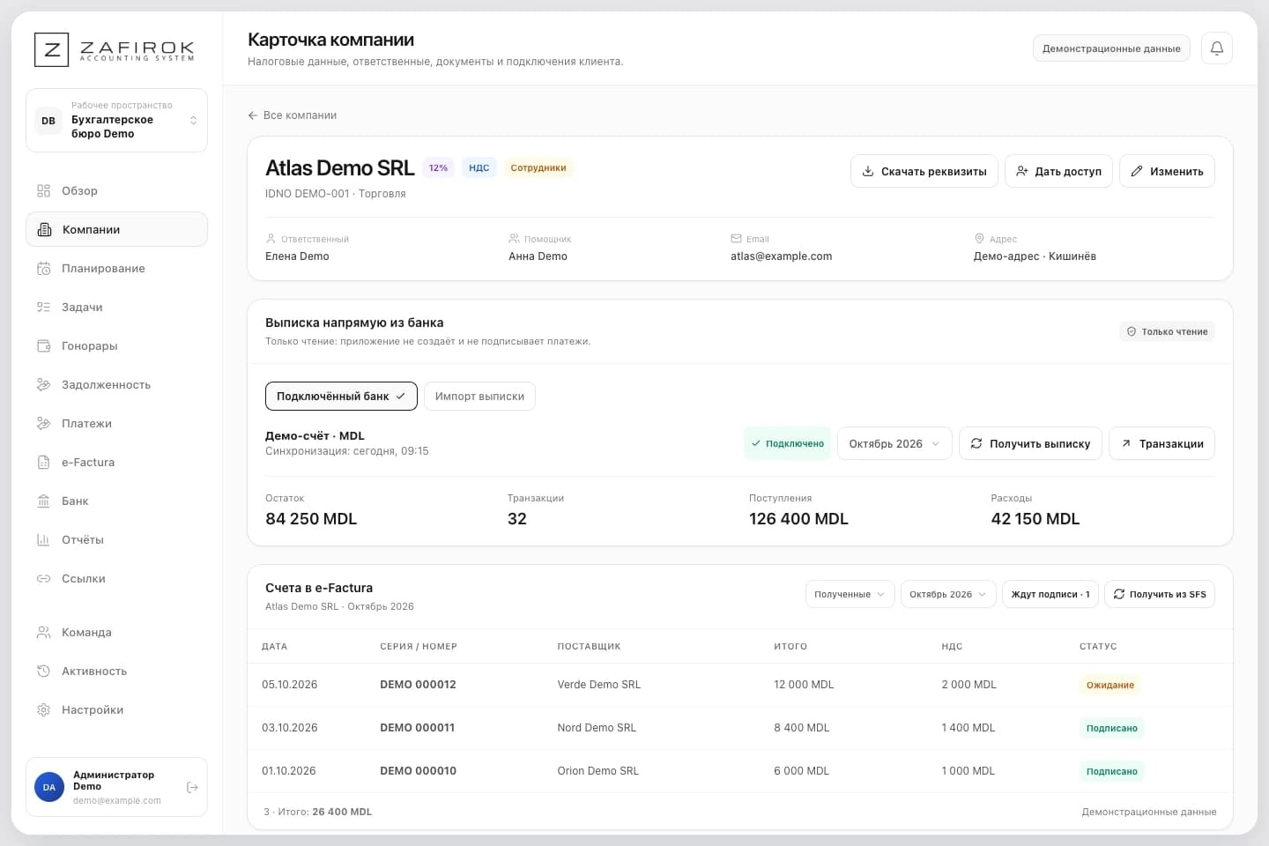Click the Сотрудники tag
This screenshot has height=846, width=1269.
[x=538, y=167]
